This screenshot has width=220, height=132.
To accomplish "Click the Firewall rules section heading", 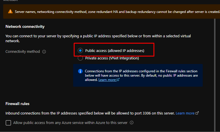I will [18, 104].
